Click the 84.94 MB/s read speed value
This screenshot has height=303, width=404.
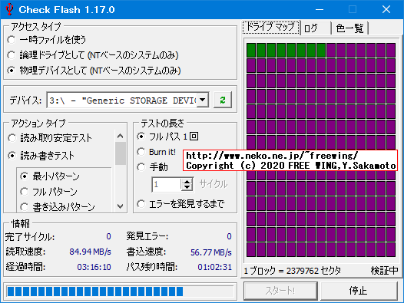[90, 252]
